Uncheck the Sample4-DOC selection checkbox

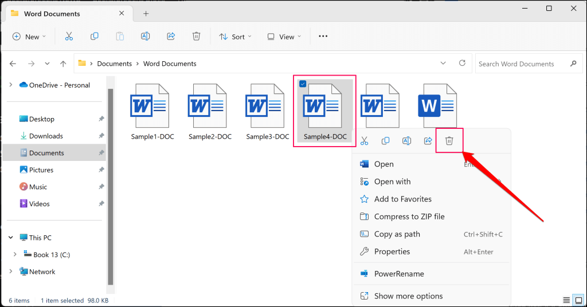coord(303,84)
